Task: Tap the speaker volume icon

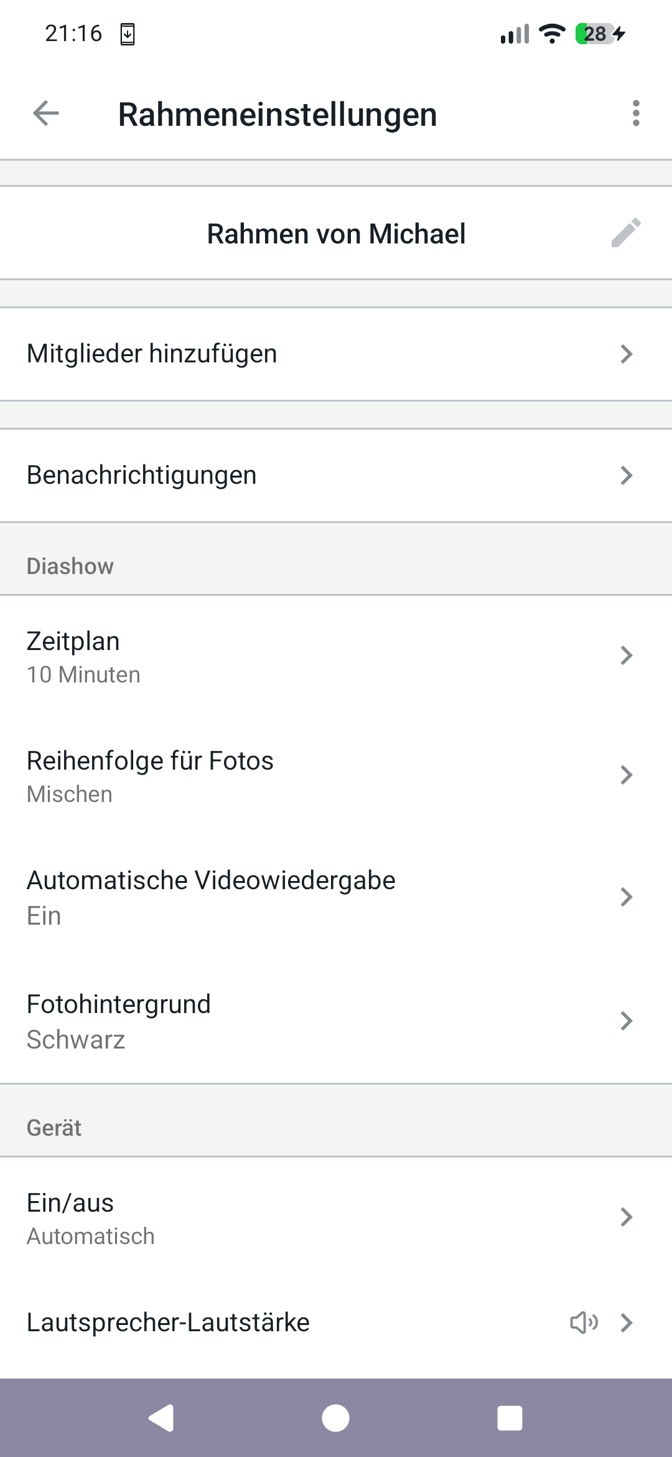Action: coord(584,1323)
